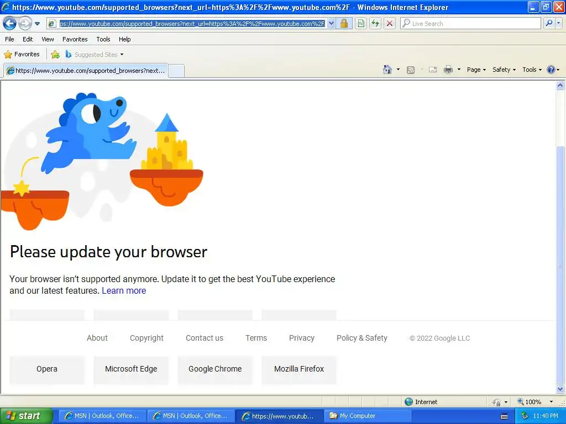
Task: Expand the zoom level dropdown arrow
Action: coord(551,402)
